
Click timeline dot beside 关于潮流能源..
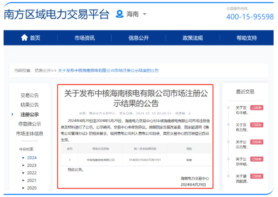(x=229, y=176)
